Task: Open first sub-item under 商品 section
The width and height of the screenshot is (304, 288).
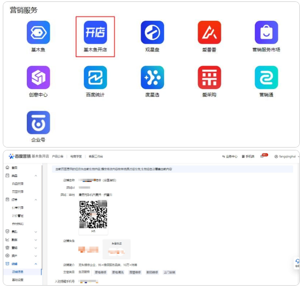Action: click(17, 184)
